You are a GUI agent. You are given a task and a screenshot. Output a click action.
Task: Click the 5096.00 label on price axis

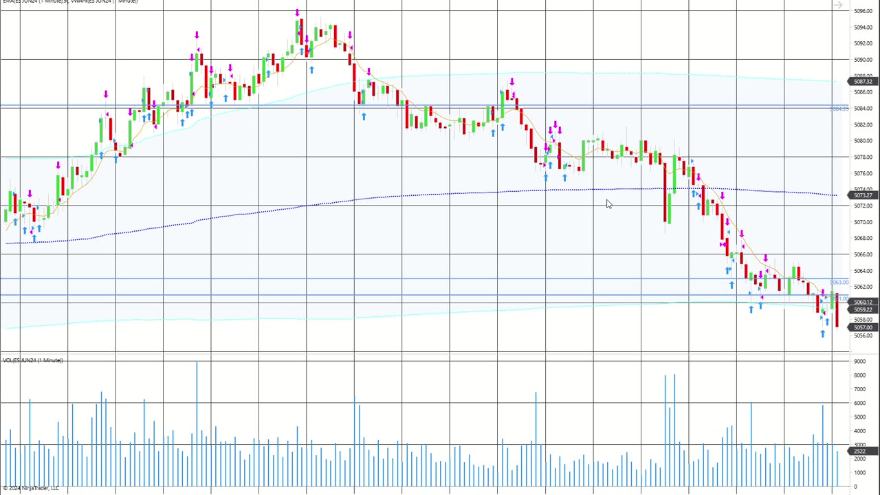[x=863, y=11]
